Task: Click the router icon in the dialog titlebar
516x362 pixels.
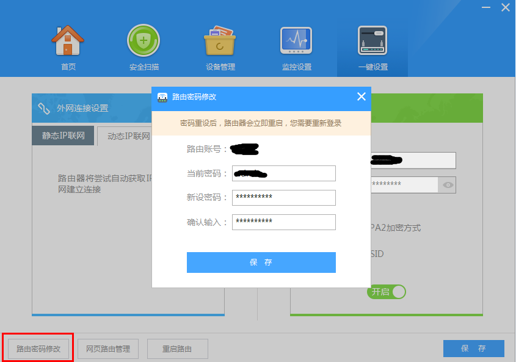Action: tap(163, 97)
